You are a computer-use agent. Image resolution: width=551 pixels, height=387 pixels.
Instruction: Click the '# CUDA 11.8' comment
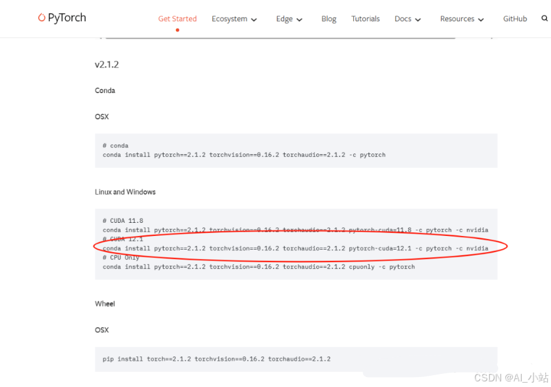pyautogui.click(x=123, y=221)
